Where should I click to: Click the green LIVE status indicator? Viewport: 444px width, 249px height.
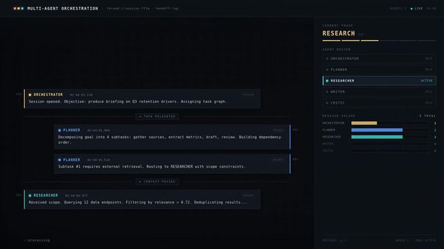pos(416,8)
